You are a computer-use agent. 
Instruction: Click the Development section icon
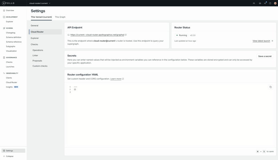(4, 17)
